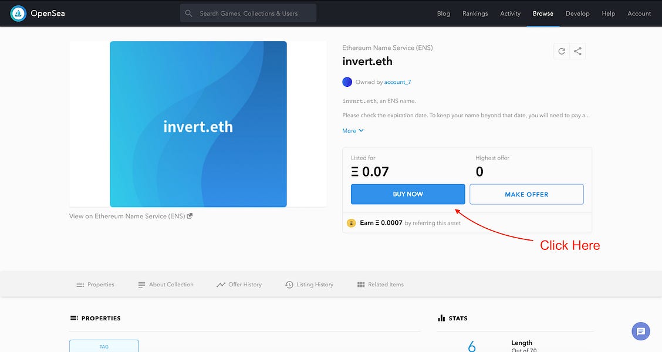
Task: Click the invert.eth artwork thumbnail
Action: point(198,124)
